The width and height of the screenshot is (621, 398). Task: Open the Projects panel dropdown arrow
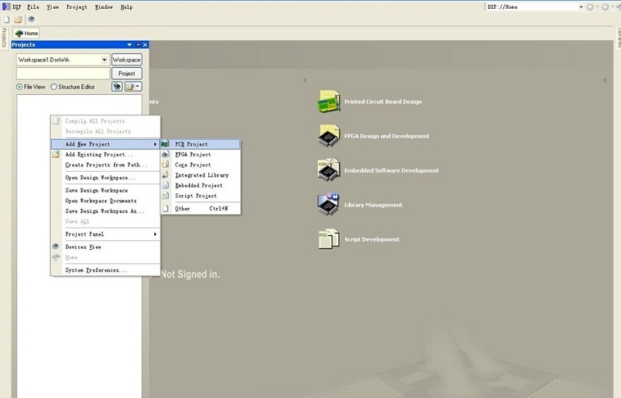click(x=129, y=45)
